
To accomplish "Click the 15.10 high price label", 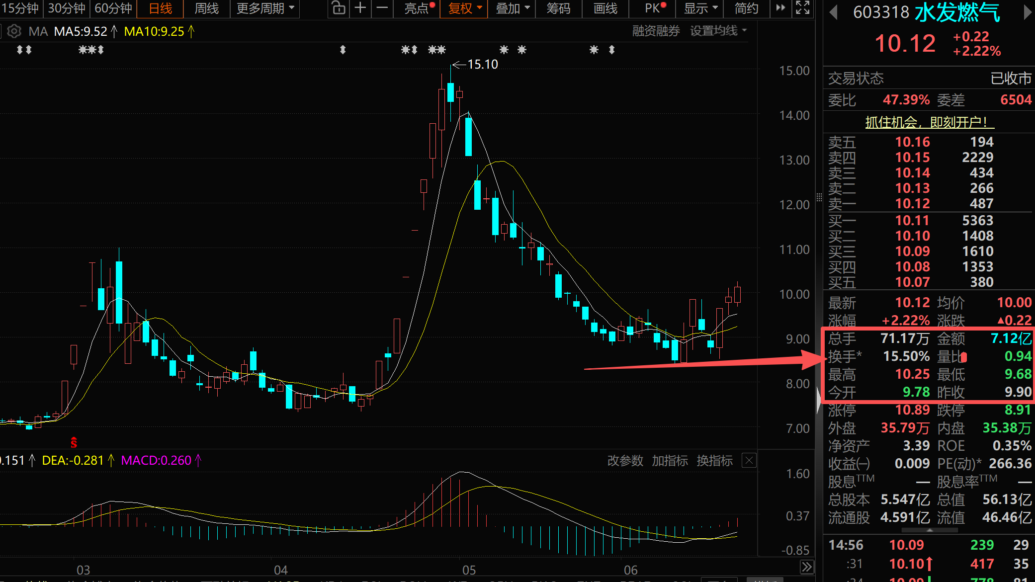I will coord(483,64).
